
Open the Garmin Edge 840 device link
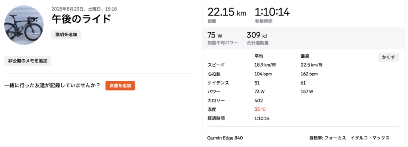tap(225, 138)
